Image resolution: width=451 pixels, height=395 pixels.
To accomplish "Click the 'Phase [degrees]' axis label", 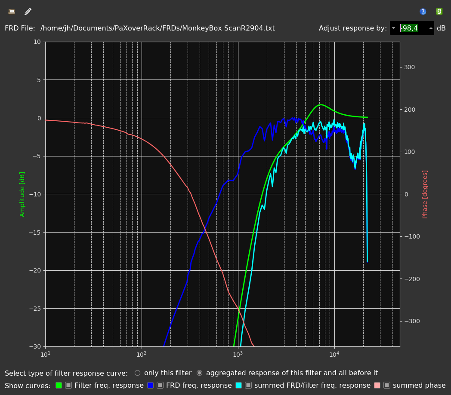I will tap(425, 194).
